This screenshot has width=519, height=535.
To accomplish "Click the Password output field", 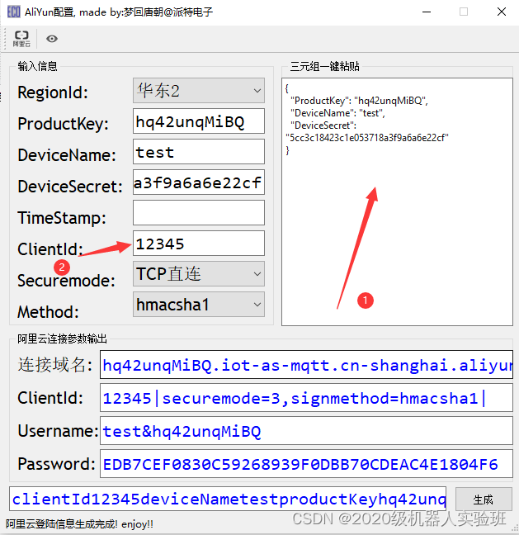I will coord(306,464).
